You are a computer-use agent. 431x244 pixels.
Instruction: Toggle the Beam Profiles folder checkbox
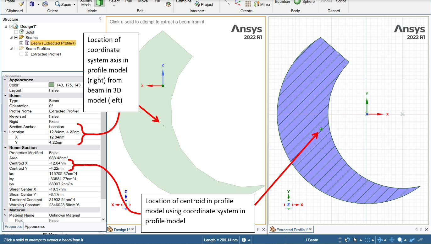16,49
